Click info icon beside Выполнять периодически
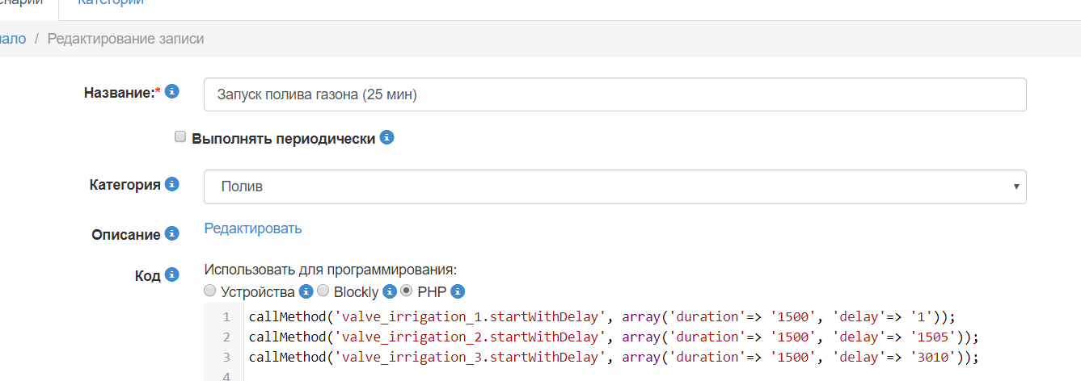The width and height of the screenshot is (1081, 381). coord(387,137)
